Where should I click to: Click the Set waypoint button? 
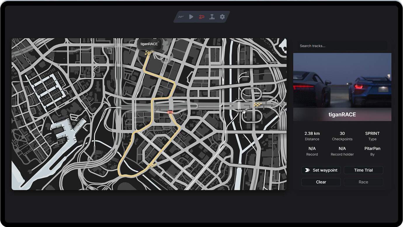321,170
